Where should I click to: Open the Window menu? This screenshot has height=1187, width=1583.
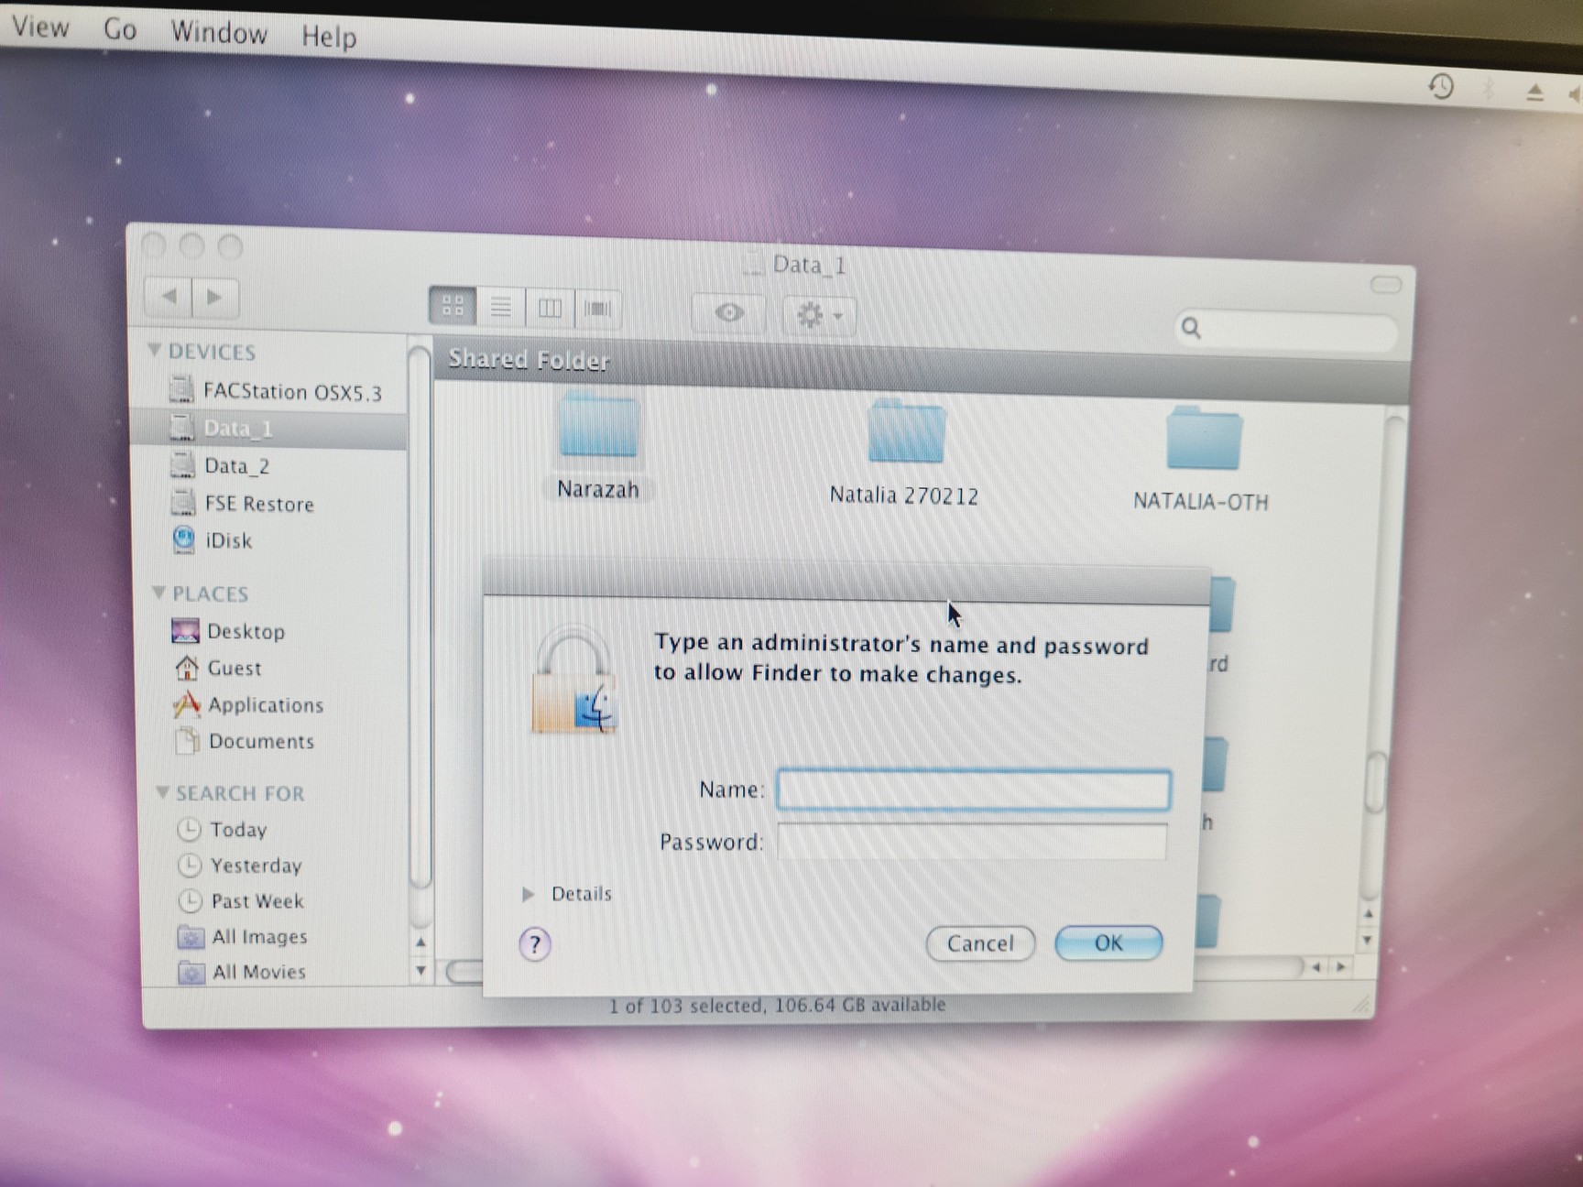coord(219,33)
